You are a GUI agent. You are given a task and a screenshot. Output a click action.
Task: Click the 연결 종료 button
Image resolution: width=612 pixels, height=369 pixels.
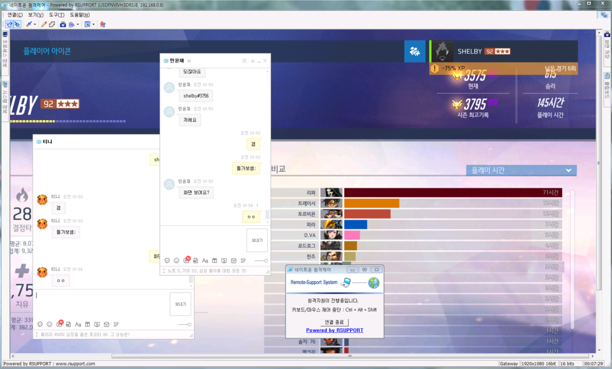coord(334,322)
